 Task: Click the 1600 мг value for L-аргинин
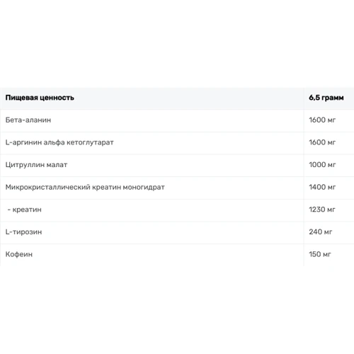pyautogui.click(x=322, y=142)
